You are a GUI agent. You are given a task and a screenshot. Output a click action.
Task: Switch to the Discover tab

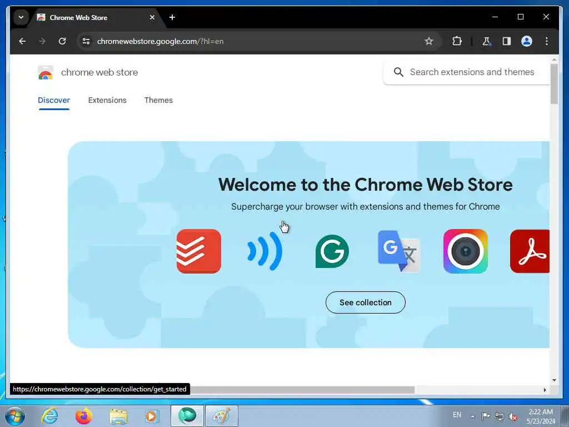[54, 100]
